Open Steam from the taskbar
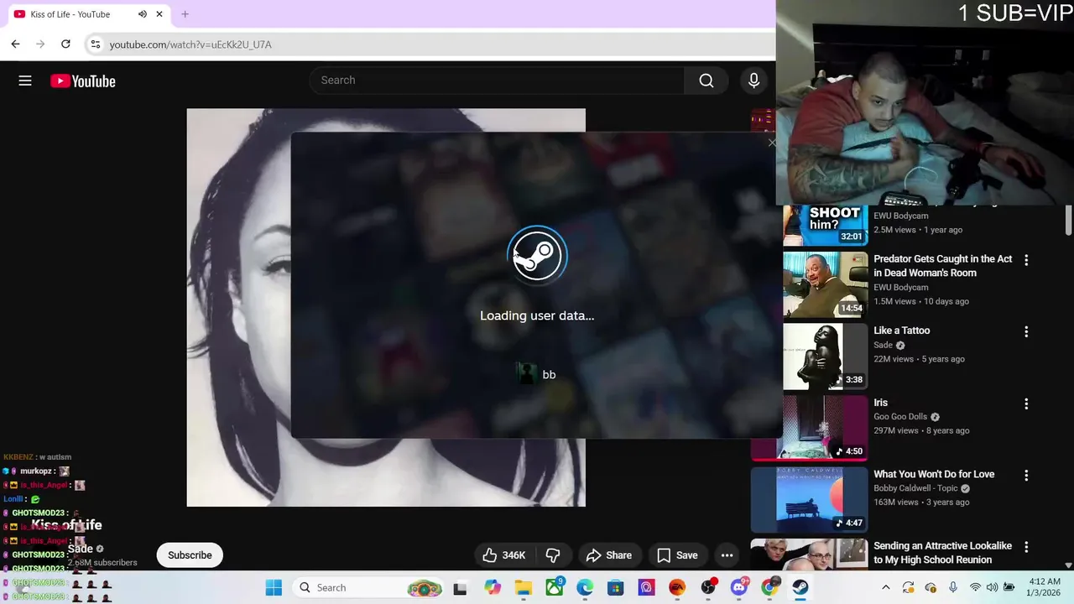The image size is (1074, 604). [x=800, y=588]
